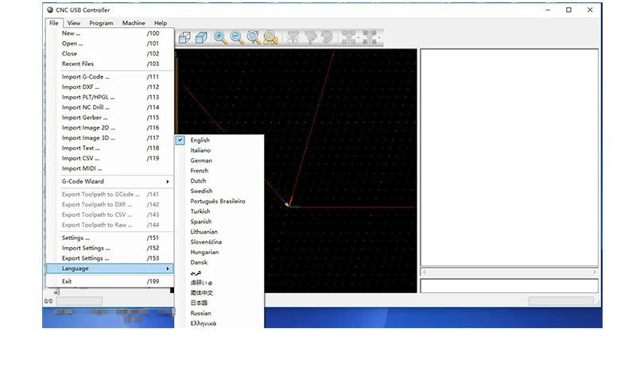The image size is (636, 383).
Task: Open the Machine menu
Action: [134, 23]
